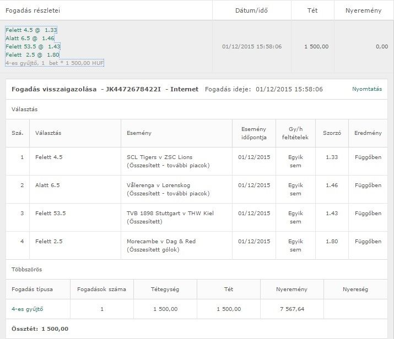394x339 pixels.
Task: Click the 7 567,64 potential winnings value
Action: (292, 309)
